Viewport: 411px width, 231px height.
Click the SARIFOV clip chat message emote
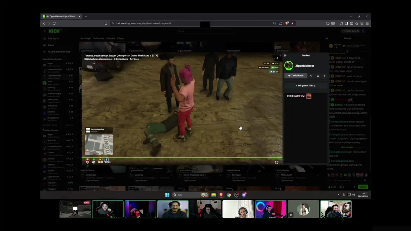[309, 96]
